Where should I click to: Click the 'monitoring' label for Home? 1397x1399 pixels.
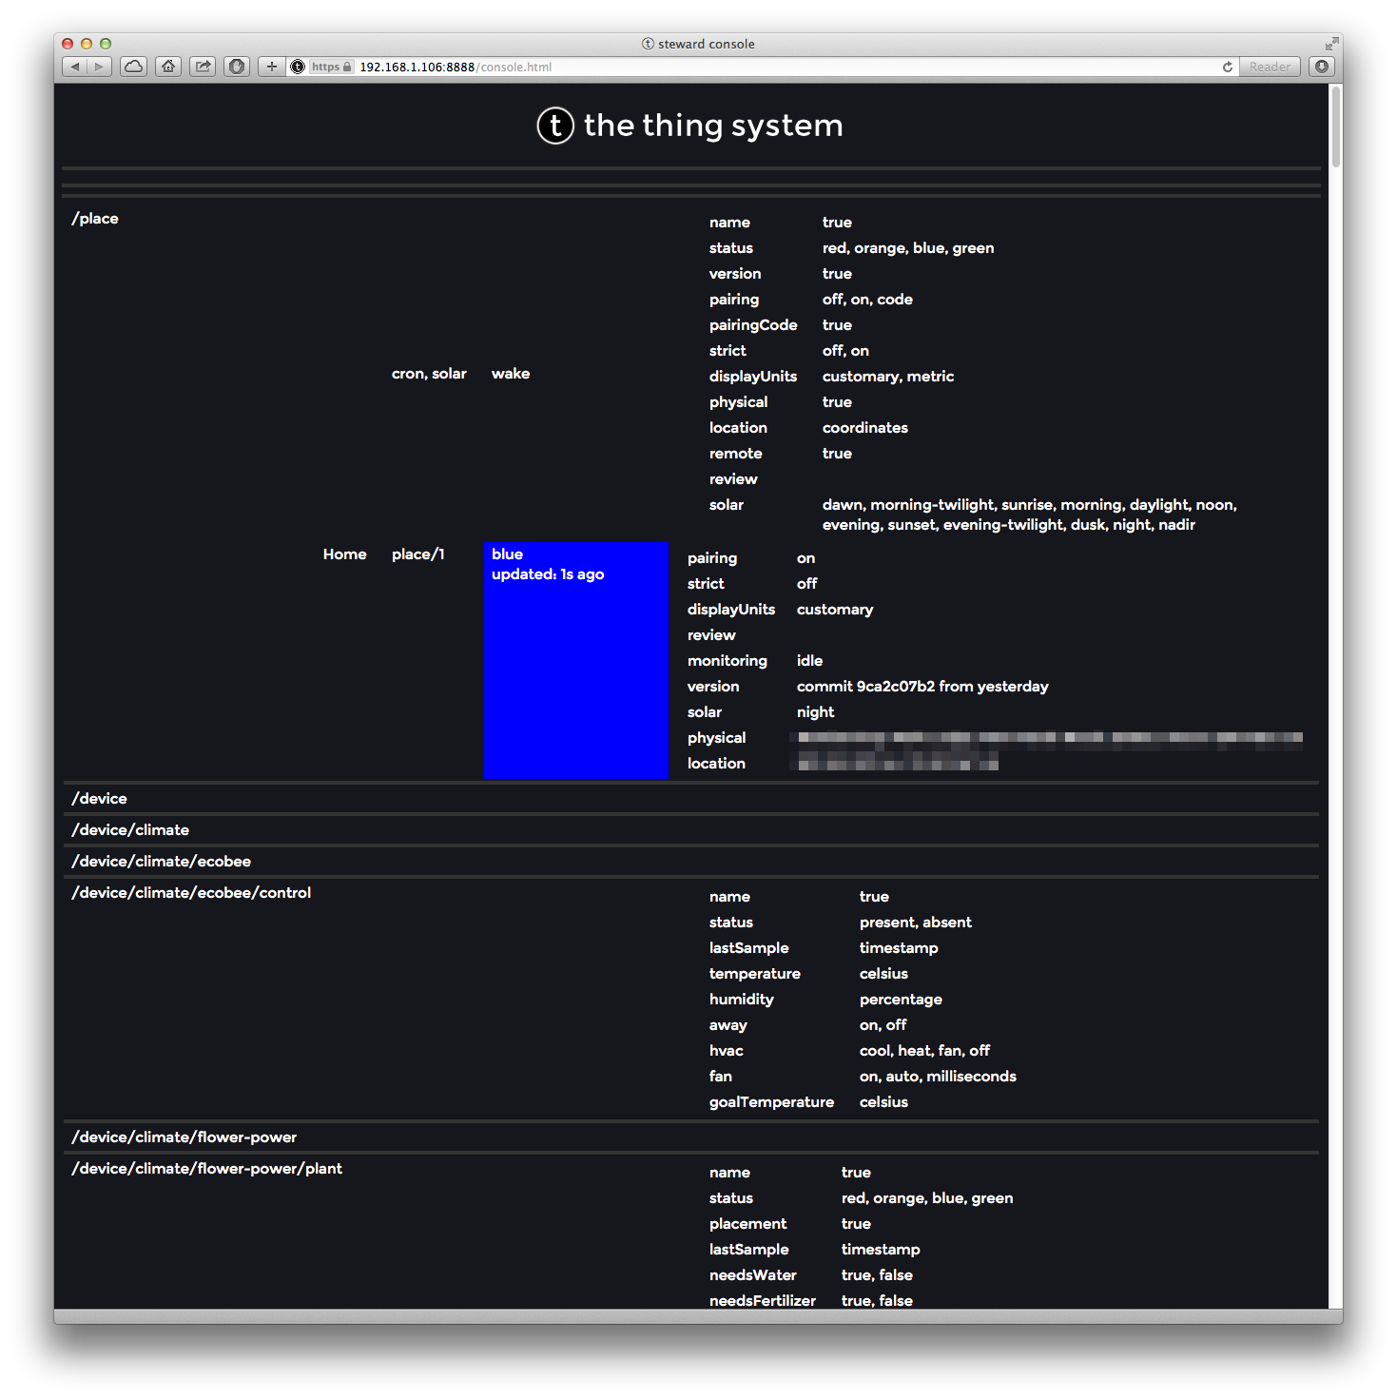click(727, 661)
